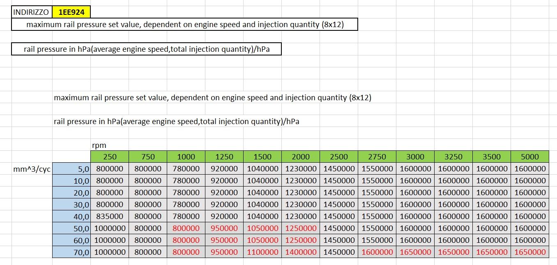The width and height of the screenshot is (557, 265).
Task: Click the 835000 value cell
Action: (x=110, y=216)
